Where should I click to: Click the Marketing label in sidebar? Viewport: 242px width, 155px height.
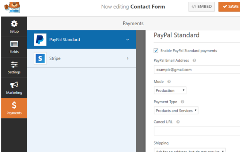(x=14, y=92)
